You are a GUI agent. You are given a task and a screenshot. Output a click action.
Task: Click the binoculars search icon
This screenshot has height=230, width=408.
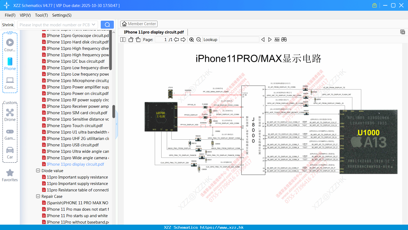pyautogui.click(x=284, y=40)
